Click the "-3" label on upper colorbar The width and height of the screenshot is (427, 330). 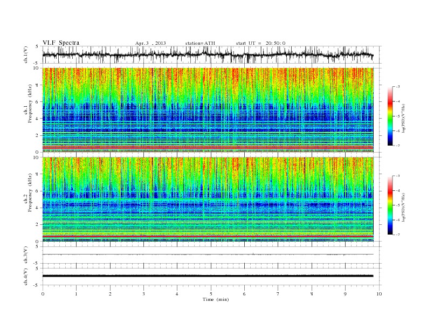[x=397, y=87]
